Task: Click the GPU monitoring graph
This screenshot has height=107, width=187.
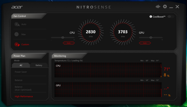Action: (108, 90)
